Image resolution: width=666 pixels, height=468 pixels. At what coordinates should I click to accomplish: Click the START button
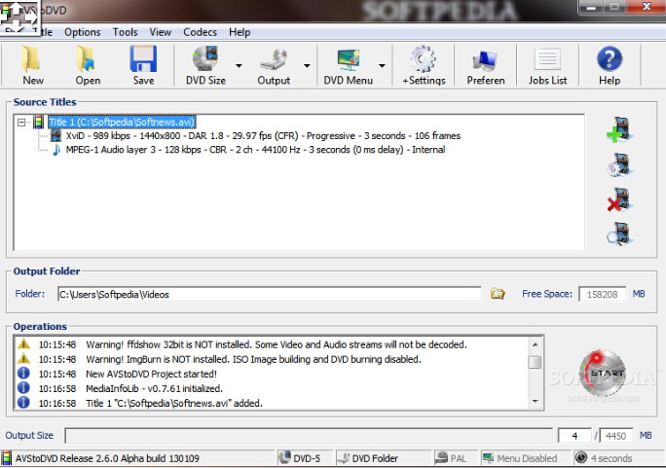[x=603, y=373]
